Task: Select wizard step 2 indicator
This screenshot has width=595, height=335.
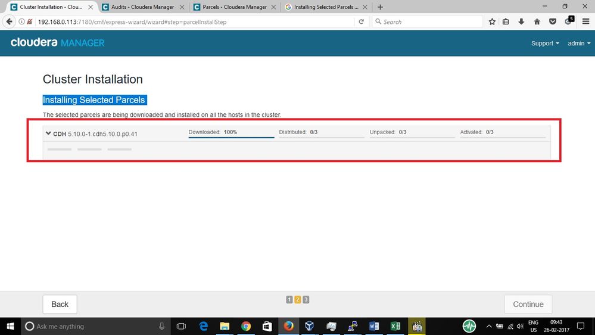Action: (x=298, y=300)
